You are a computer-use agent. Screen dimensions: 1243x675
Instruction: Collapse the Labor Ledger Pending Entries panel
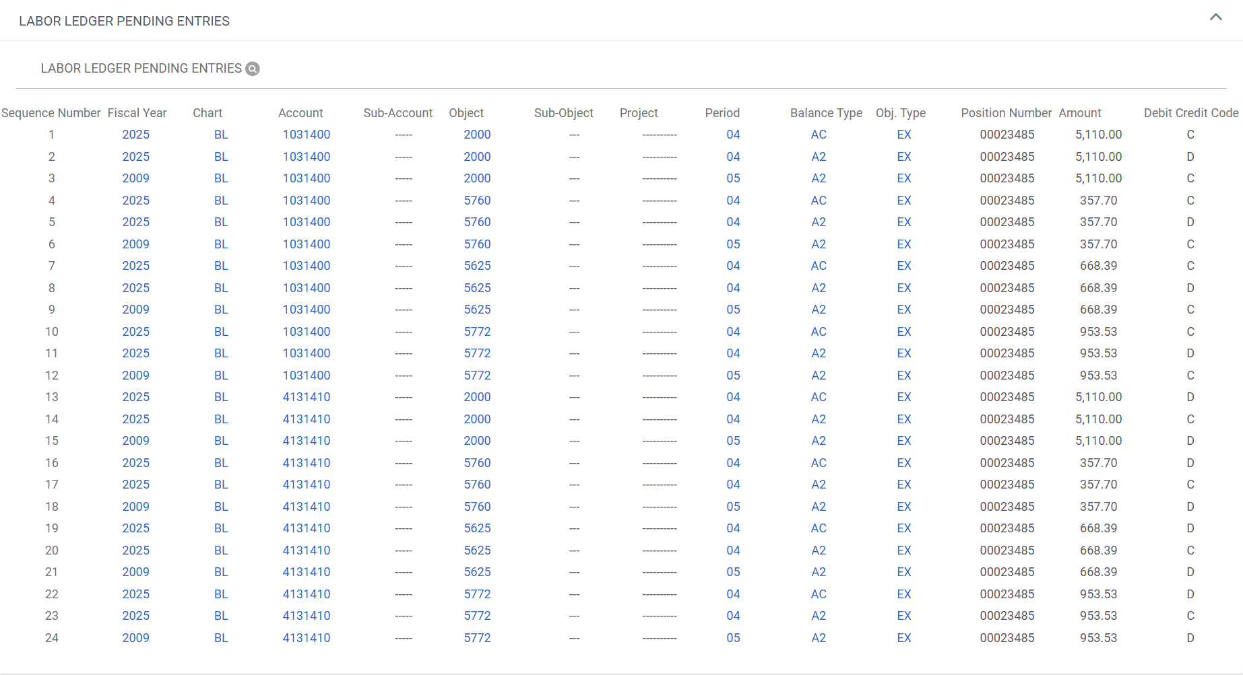coord(1215,17)
